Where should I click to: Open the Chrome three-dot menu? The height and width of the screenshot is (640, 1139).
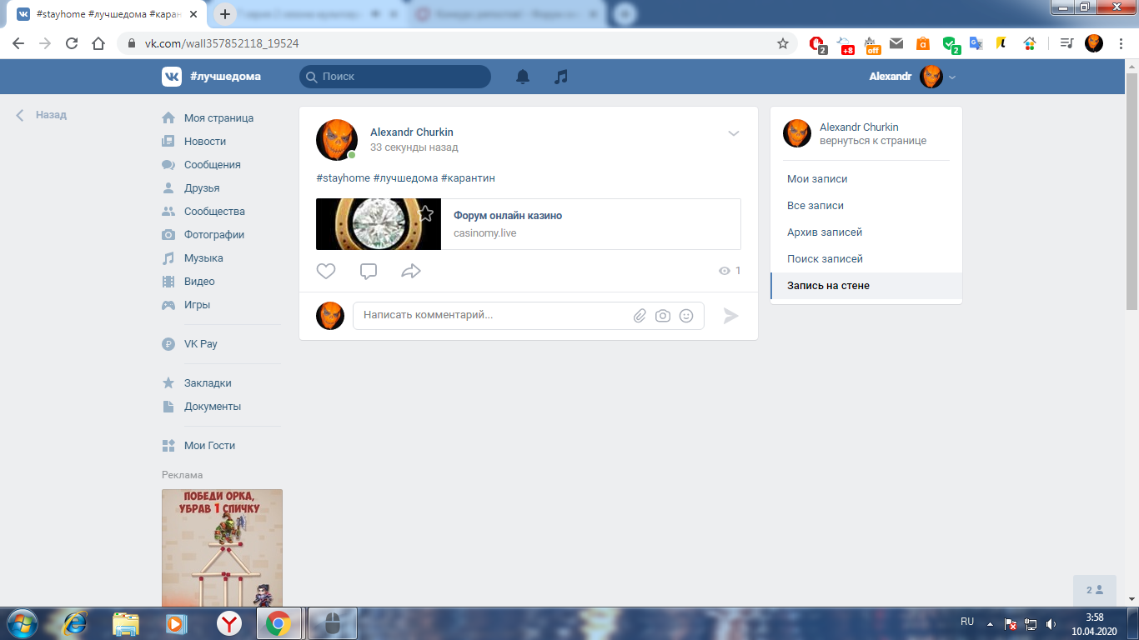pyautogui.click(x=1121, y=43)
